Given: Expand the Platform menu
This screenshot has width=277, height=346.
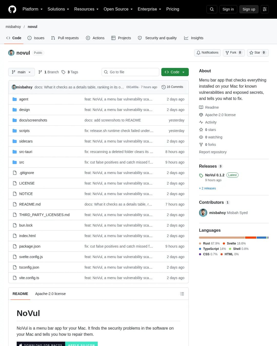Looking at the screenshot, I should (33, 9).
